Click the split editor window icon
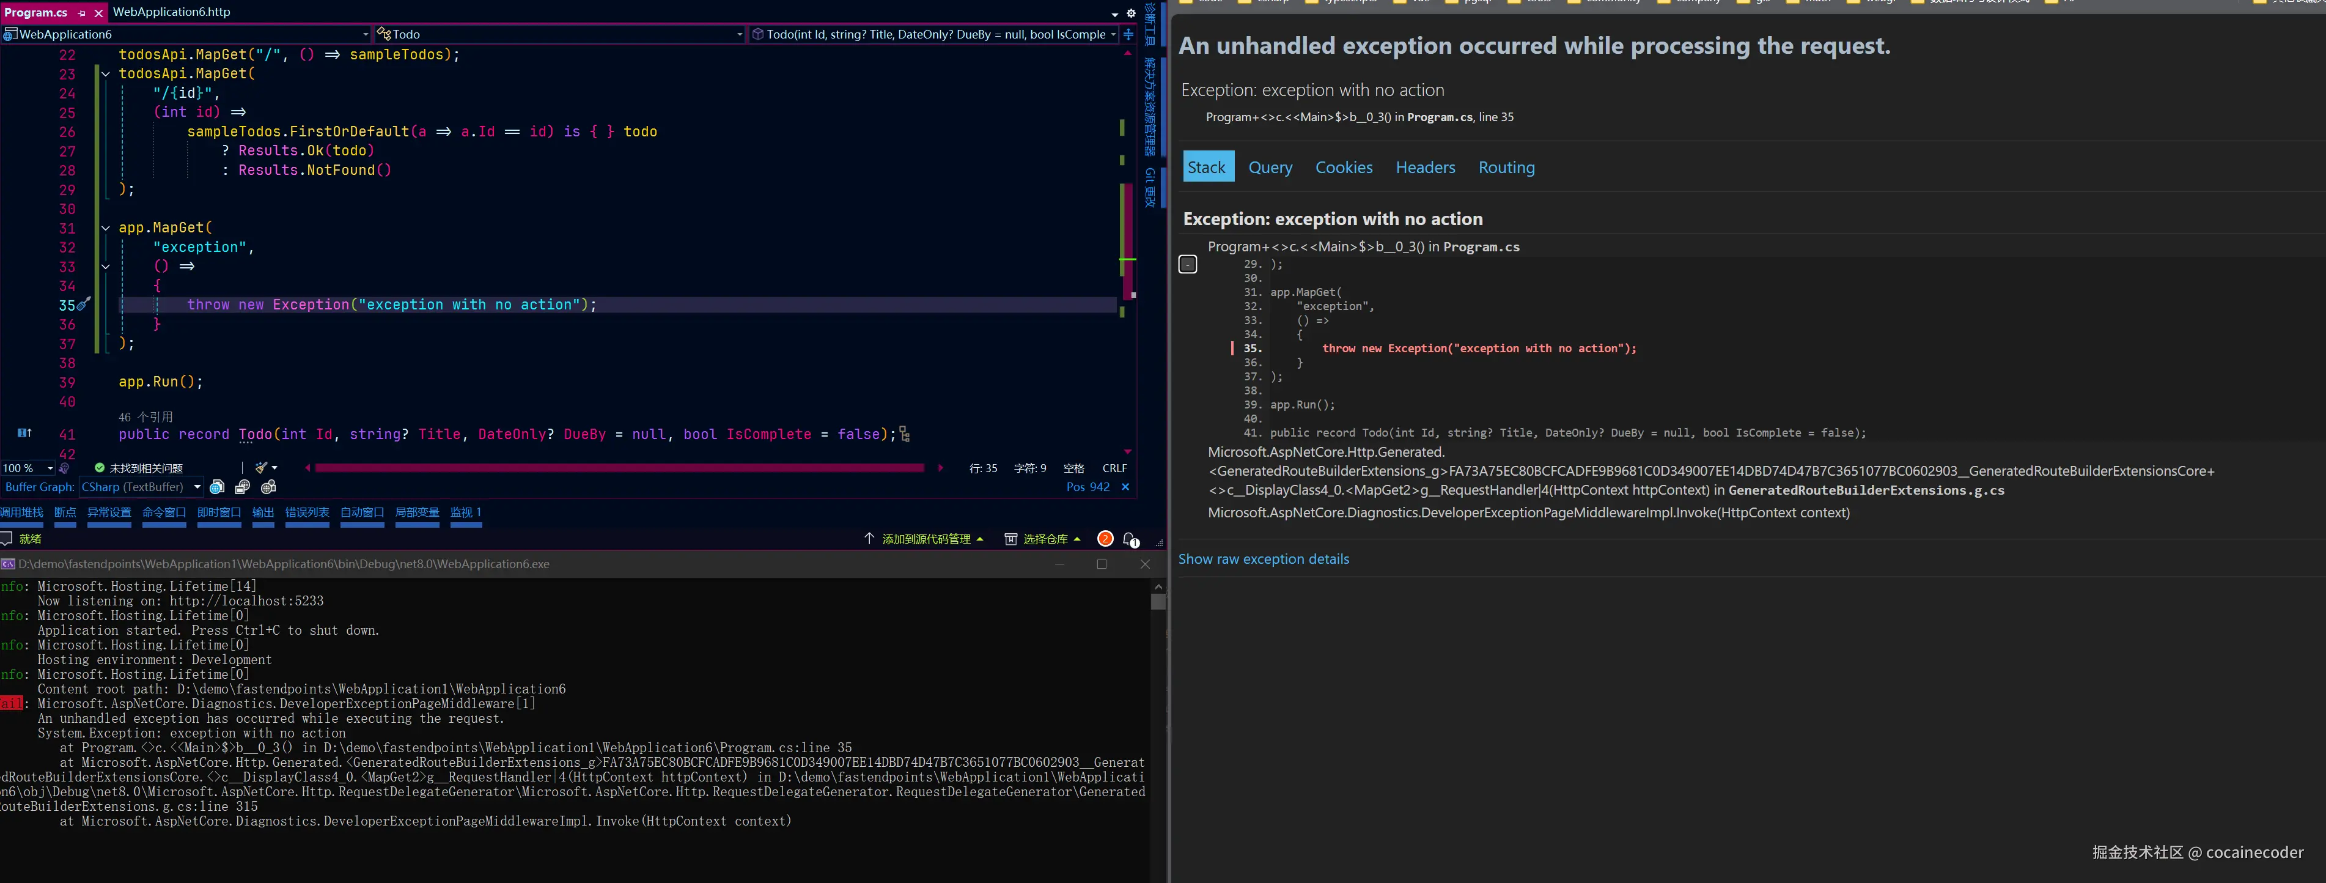This screenshot has width=2326, height=883. point(1128,34)
